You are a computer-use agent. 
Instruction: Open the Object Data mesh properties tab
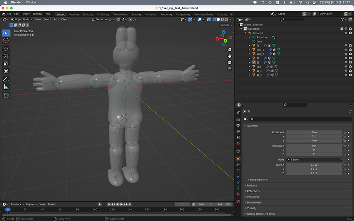pos(238,188)
